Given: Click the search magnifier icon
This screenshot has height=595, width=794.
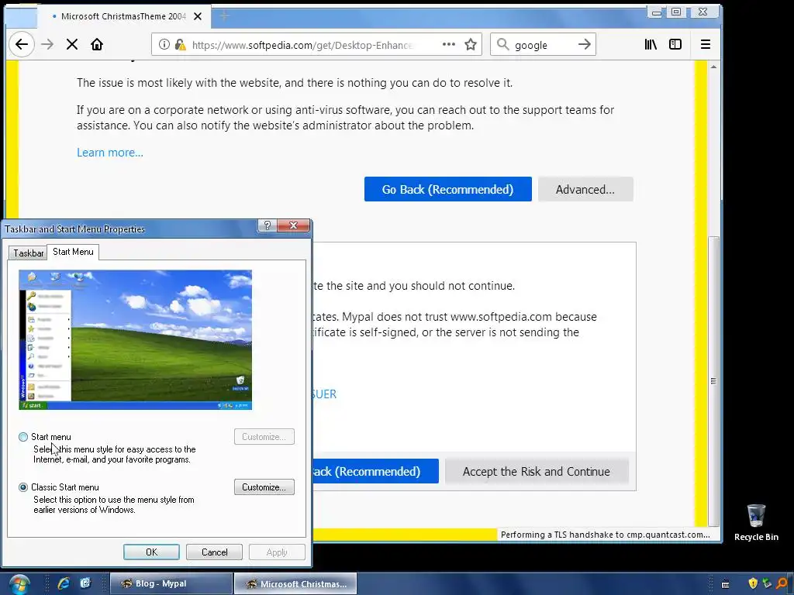Looking at the screenshot, I should coord(502,44).
